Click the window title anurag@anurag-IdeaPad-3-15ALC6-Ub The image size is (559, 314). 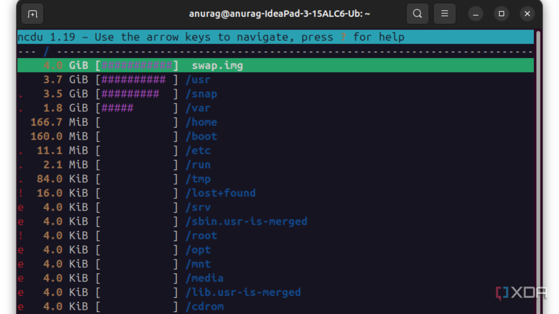click(279, 14)
